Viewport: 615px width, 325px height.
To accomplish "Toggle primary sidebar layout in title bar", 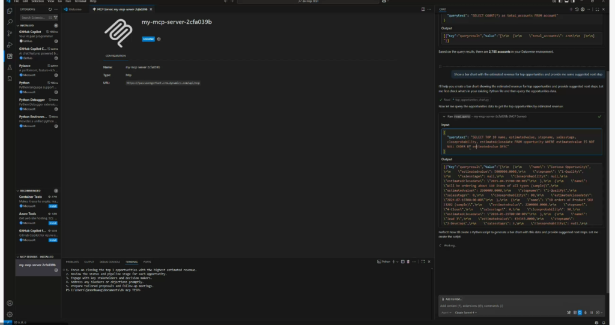I will [560, 1].
